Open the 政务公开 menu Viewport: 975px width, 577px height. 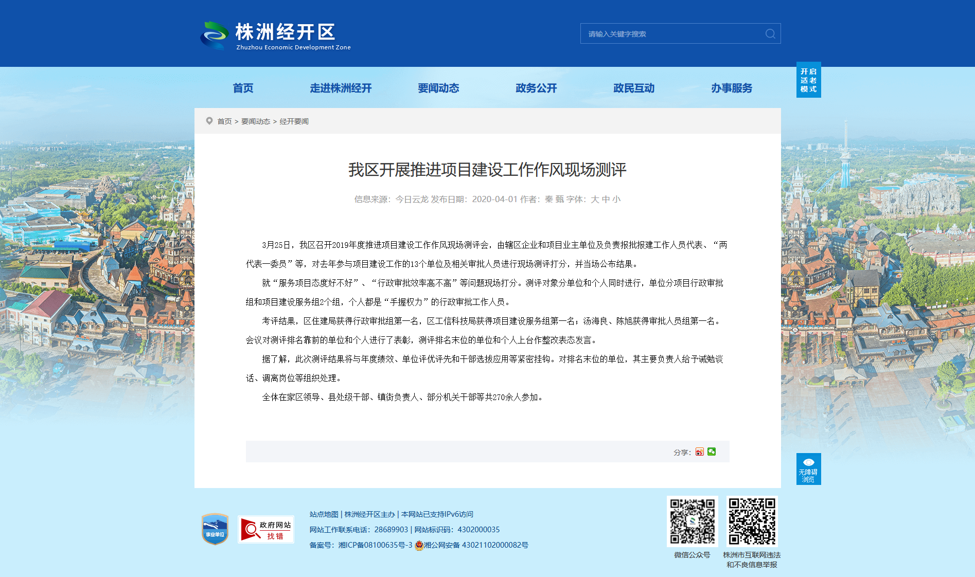pos(536,88)
